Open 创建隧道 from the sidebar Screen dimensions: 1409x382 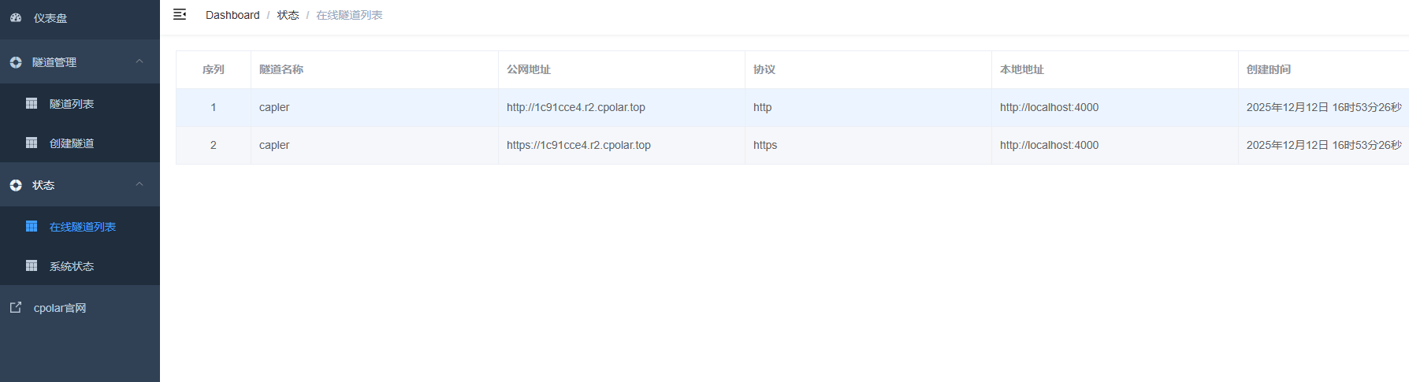(x=72, y=143)
